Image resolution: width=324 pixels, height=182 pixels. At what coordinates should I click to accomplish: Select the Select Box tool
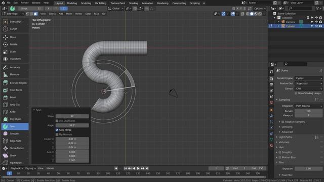15,22
